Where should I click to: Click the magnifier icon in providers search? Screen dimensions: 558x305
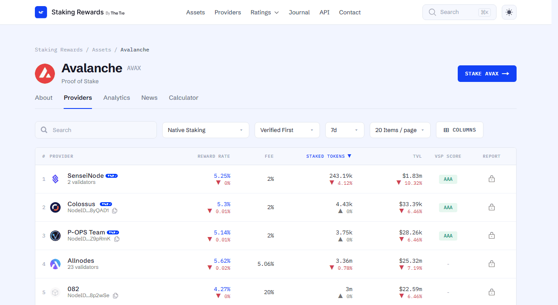44,130
